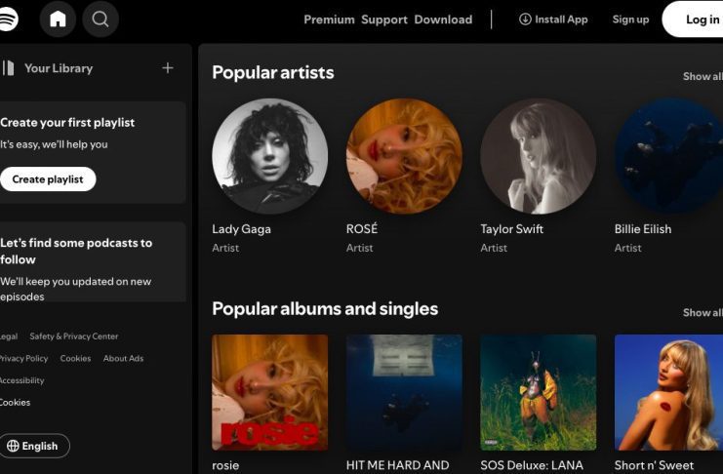Open the Taylor Swift artist picture

click(538, 156)
